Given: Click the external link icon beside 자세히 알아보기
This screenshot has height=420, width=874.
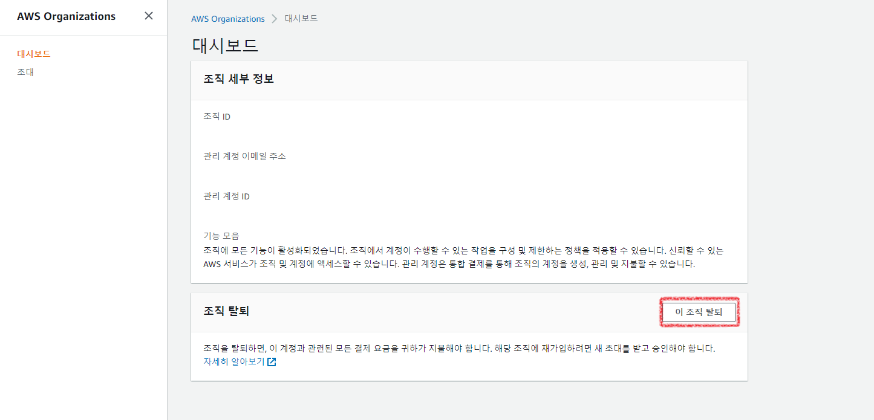Looking at the screenshot, I should [x=272, y=362].
